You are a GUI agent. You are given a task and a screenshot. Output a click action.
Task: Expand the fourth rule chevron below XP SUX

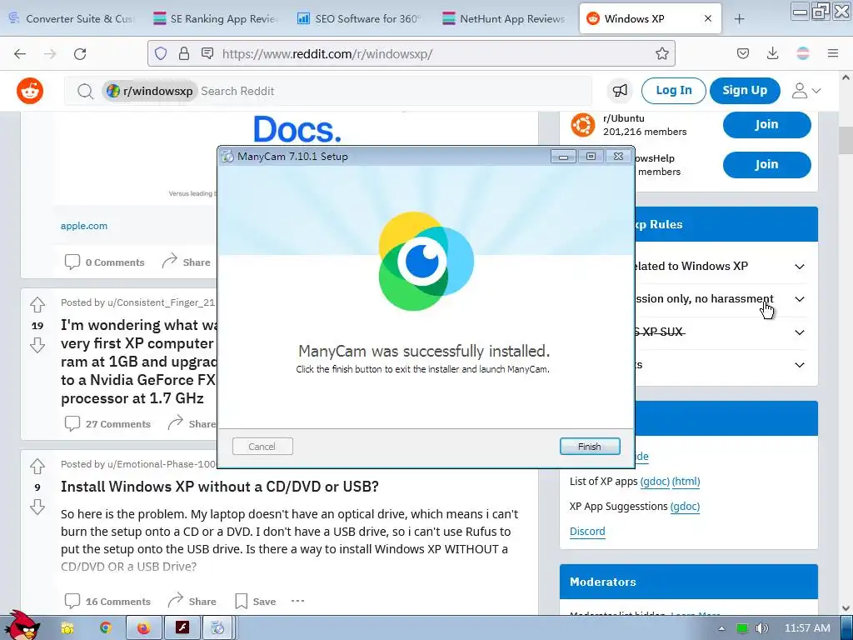point(800,365)
